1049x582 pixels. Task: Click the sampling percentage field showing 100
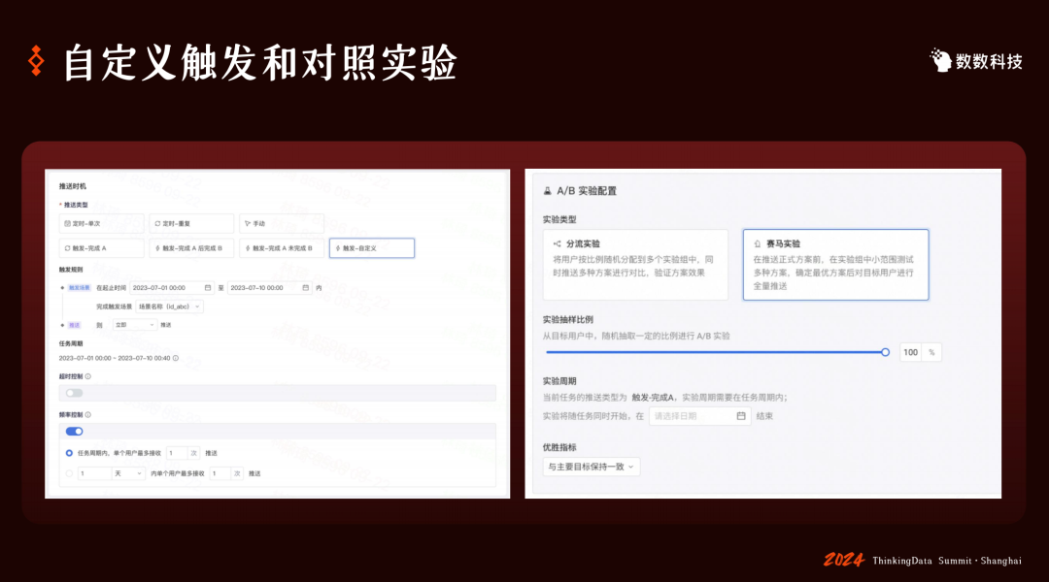click(x=910, y=352)
